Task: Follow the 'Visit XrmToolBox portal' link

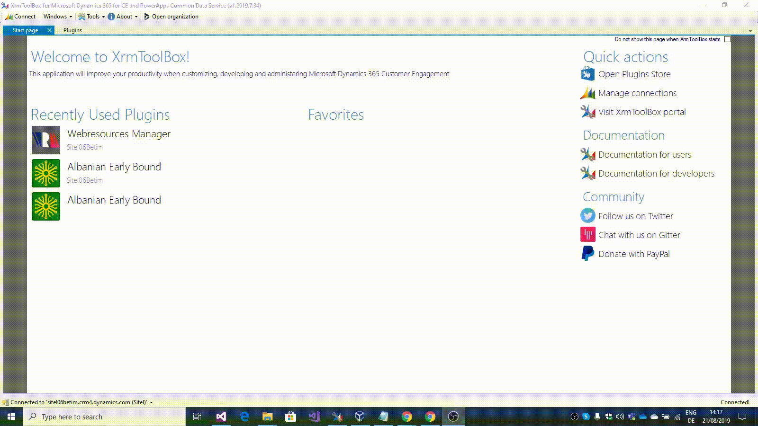Action: point(642,112)
